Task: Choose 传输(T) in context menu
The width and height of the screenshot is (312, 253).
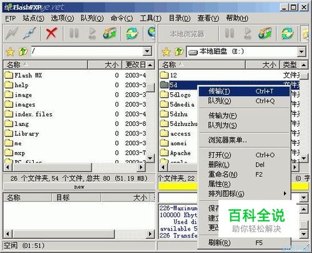Action: coord(245,92)
